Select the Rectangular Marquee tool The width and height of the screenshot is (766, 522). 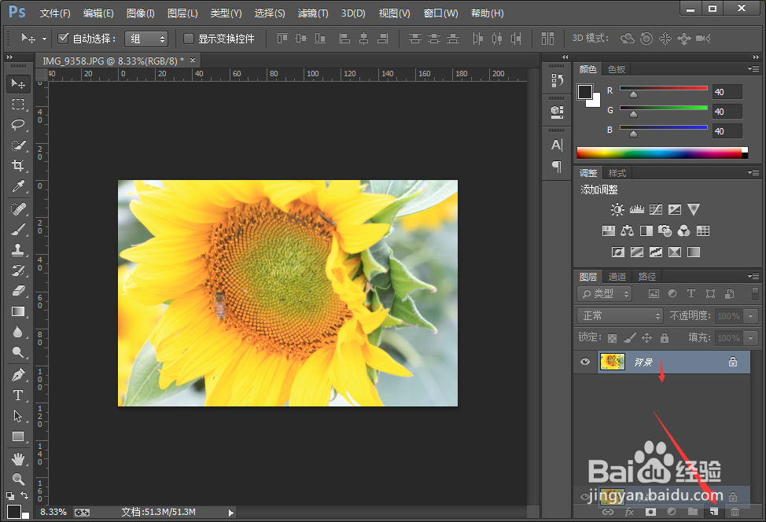point(18,105)
